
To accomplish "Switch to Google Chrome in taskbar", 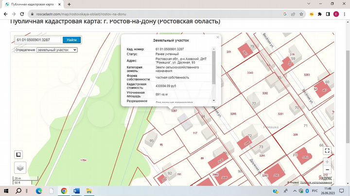I will pos(64,191).
